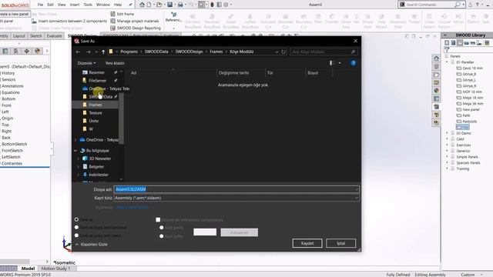The height and width of the screenshot is (277, 493).
Task: Click Yeni klasör button
Action: pos(115,63)
